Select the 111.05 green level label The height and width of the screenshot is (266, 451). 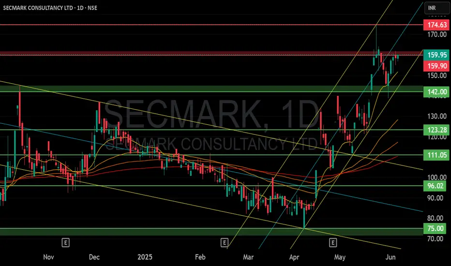point(436,155)
